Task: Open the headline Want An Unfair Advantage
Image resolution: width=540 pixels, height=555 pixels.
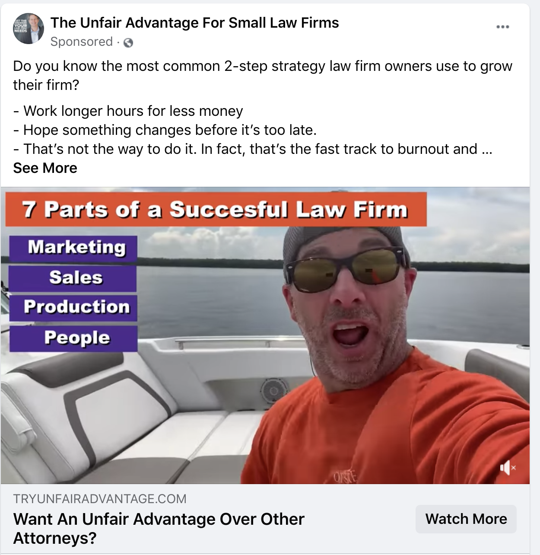Action: (159, 528)
